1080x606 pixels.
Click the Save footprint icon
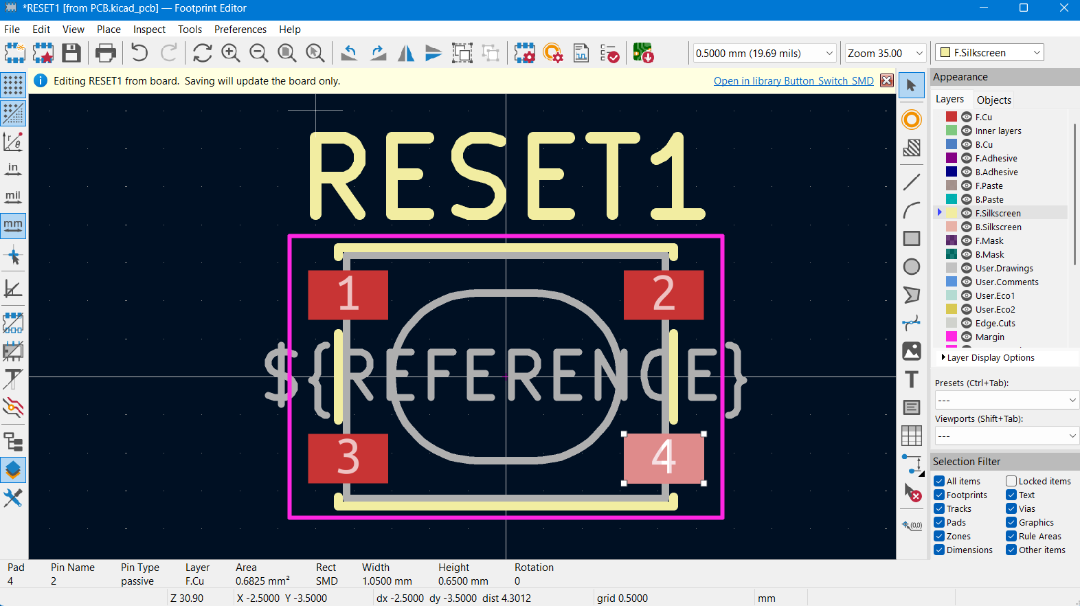71,53
